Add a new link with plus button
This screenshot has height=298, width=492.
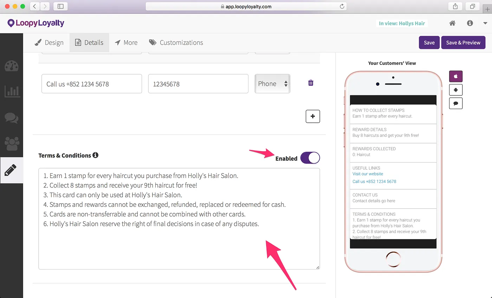(313, 116)
